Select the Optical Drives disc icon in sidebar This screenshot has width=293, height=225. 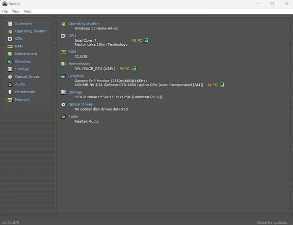tap(10, 77)
